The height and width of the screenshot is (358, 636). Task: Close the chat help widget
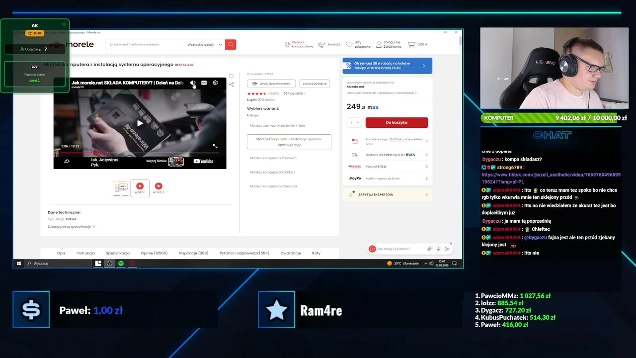pos(451,243)
